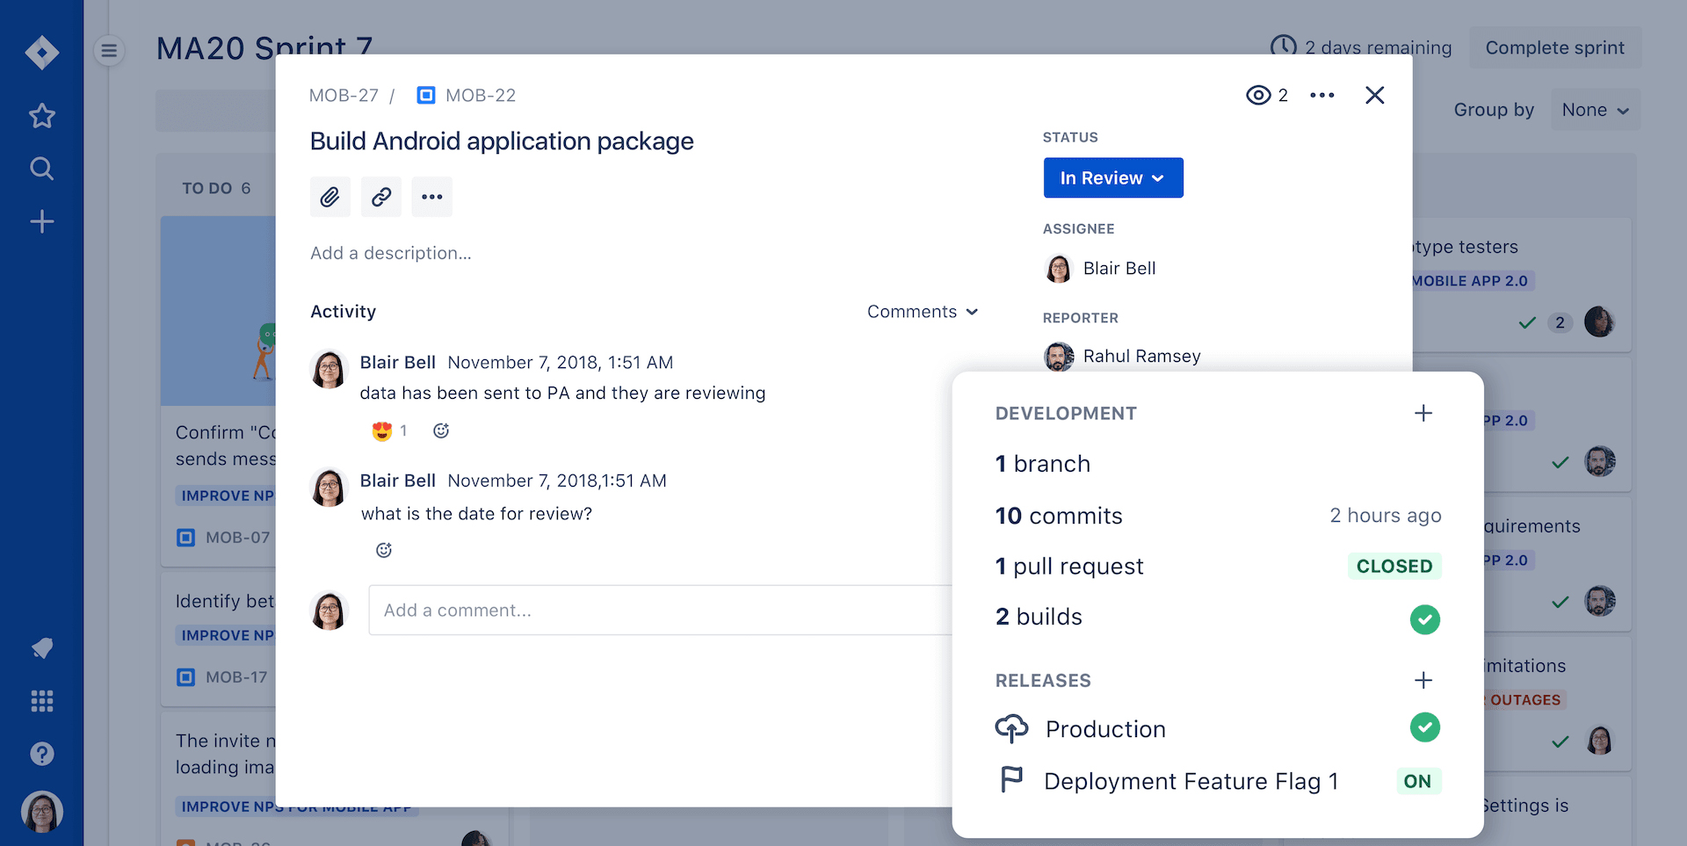Viewport: 1687px width, 846px height.
Task: Open search from the sidebar
Action: pyautogui.click(x=42, y=169)
